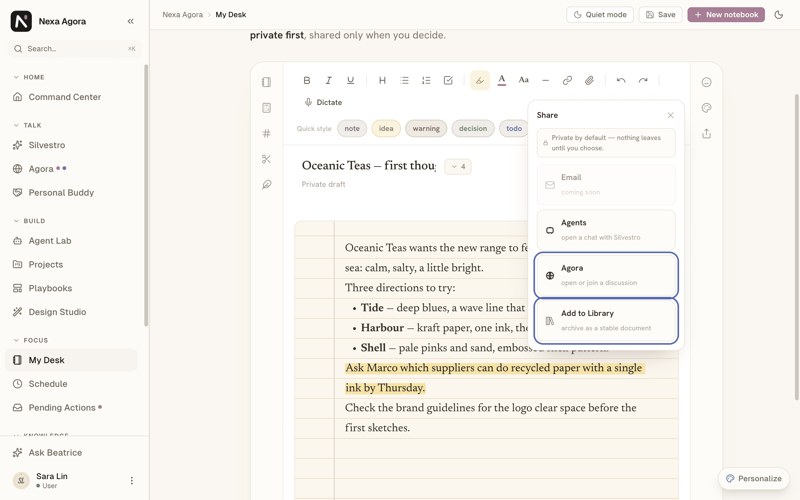Toggle the highlighter tool

480,80
